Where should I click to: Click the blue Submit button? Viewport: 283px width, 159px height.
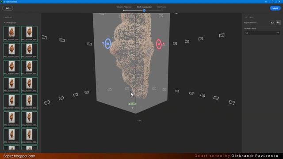275,8
